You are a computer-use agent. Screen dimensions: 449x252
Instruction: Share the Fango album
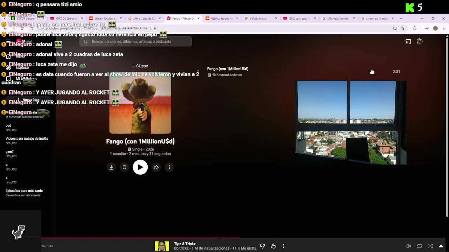[156, 167]
